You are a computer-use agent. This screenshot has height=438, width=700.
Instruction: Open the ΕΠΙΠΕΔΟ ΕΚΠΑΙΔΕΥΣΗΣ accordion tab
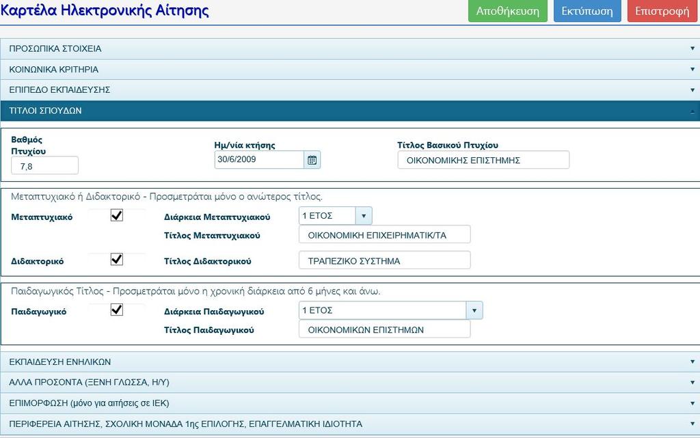click(350, 90)
